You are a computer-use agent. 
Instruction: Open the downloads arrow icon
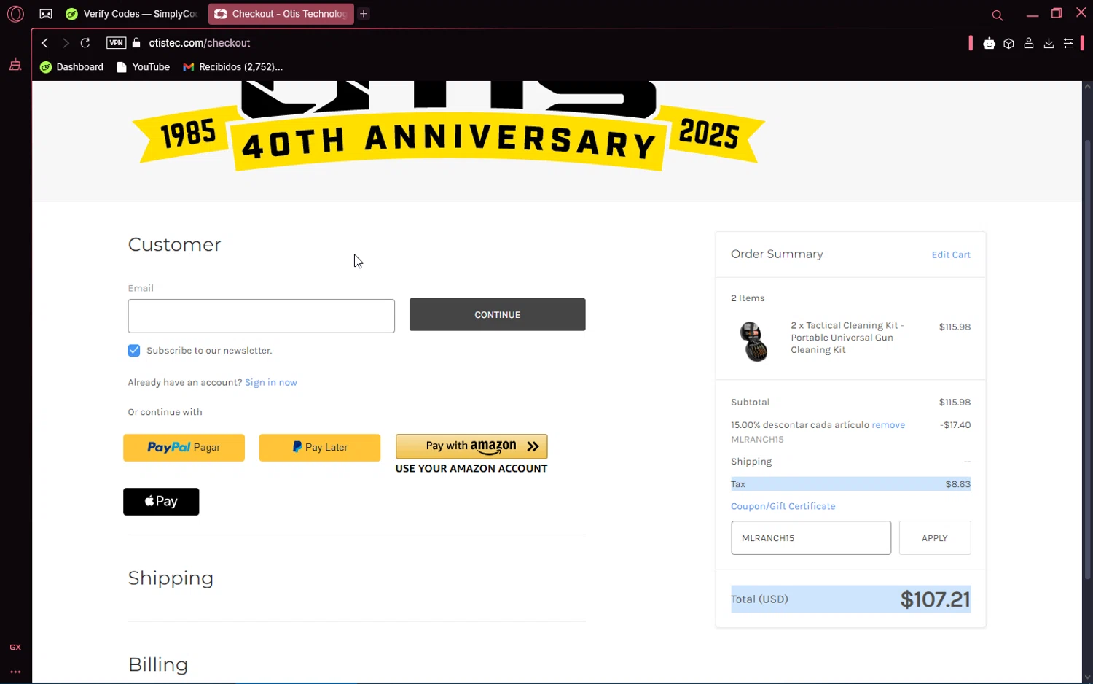(1049, 44)
